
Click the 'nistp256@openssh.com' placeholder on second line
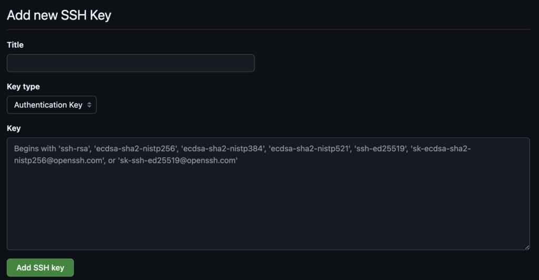pyautogui.click(x=58, y=161)
